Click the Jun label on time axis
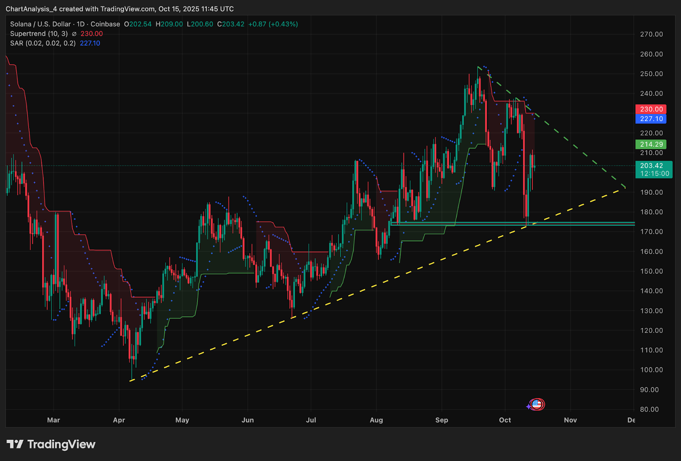This screenshot has width=681, height=461. pyautogui.click(x=248, y=420)
